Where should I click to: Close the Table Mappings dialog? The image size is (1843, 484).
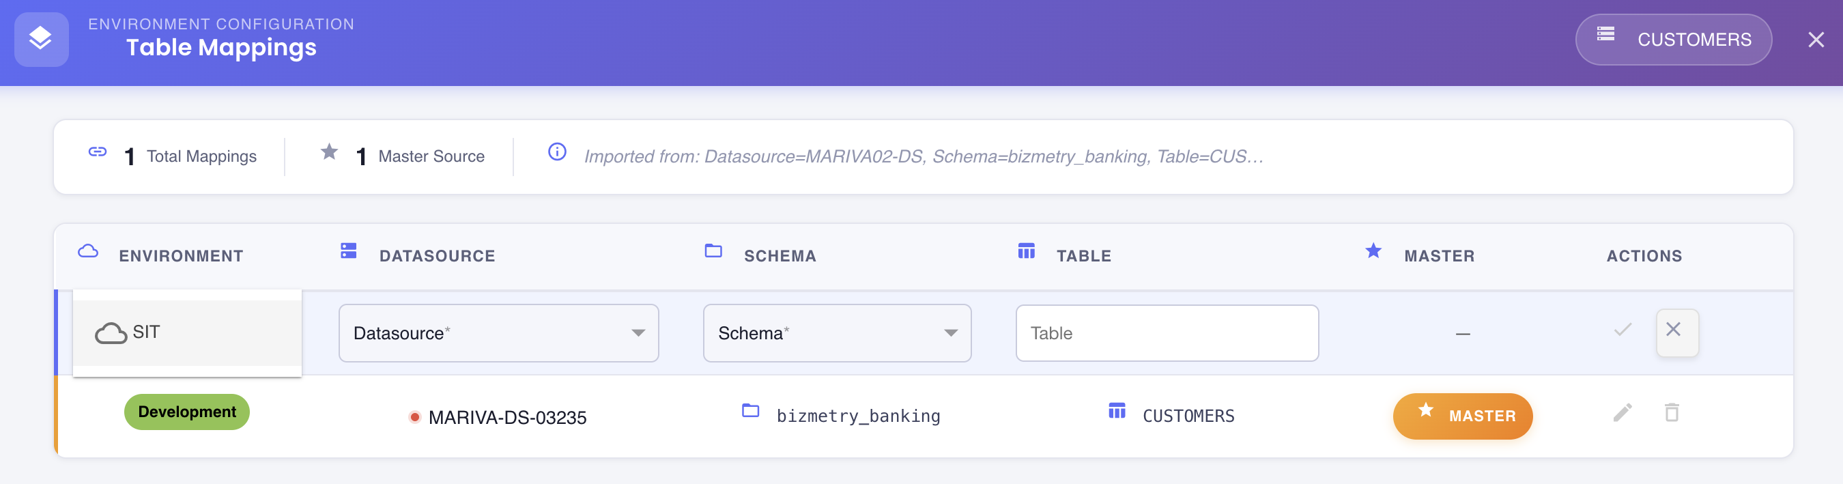point(1815,40)
